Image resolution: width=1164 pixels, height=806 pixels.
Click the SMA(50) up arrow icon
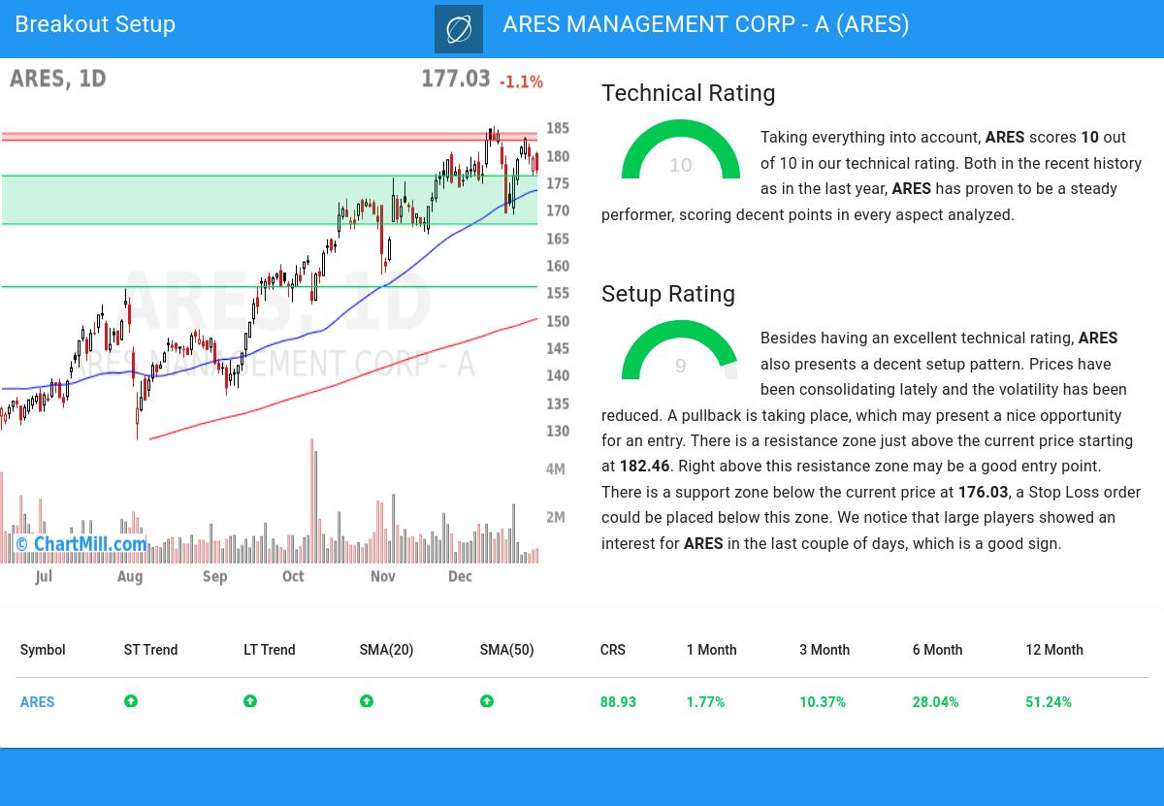pos(487,701)
